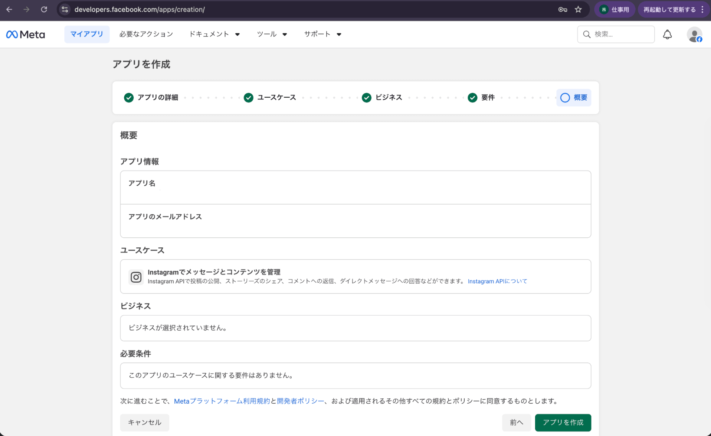Open the profile avatar menu
711x436 pixels.
click(694, 35)
